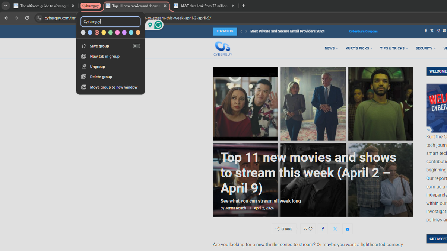Open Instagram from header social icons
The width and height of the screenshot is (447, 251).
coord(438,31)
